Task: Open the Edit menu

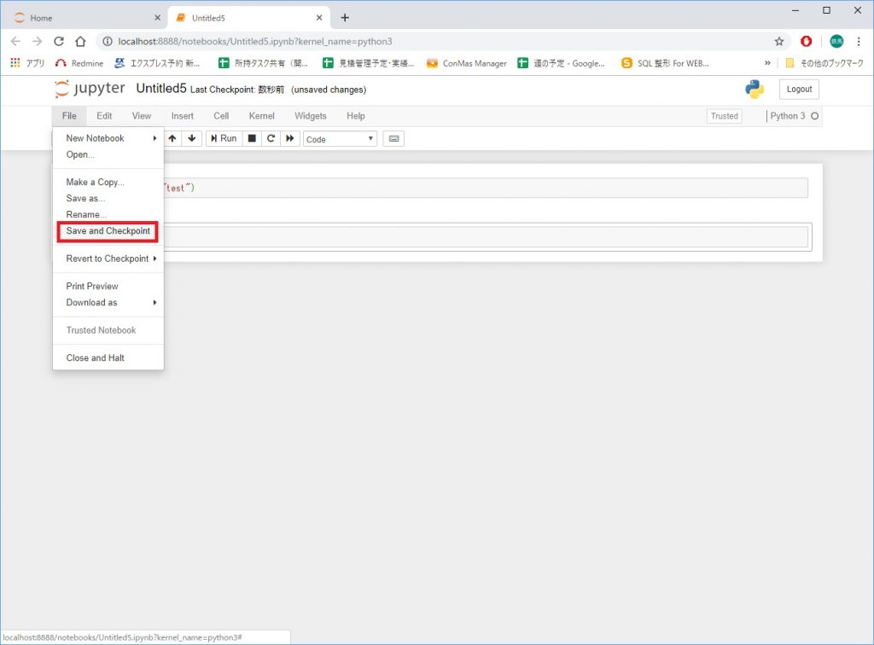Action: click(104, 116)
